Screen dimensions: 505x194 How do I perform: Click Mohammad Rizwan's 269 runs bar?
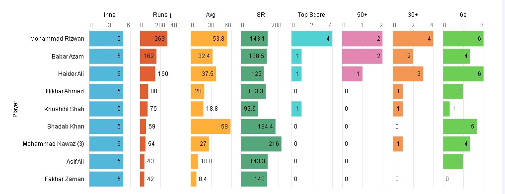coord(153,39)
